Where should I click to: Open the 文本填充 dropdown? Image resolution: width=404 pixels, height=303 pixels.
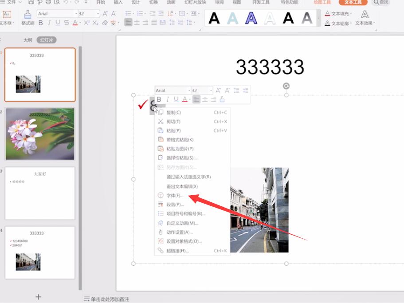[x=338, y=14]
